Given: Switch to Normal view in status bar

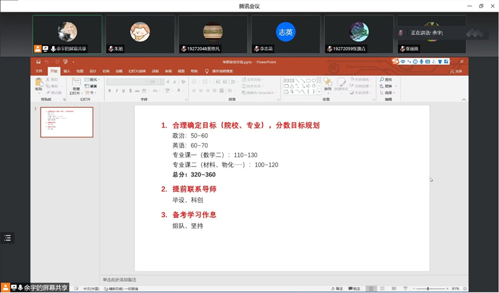Looking at the screenshot, I should [370, 288].
